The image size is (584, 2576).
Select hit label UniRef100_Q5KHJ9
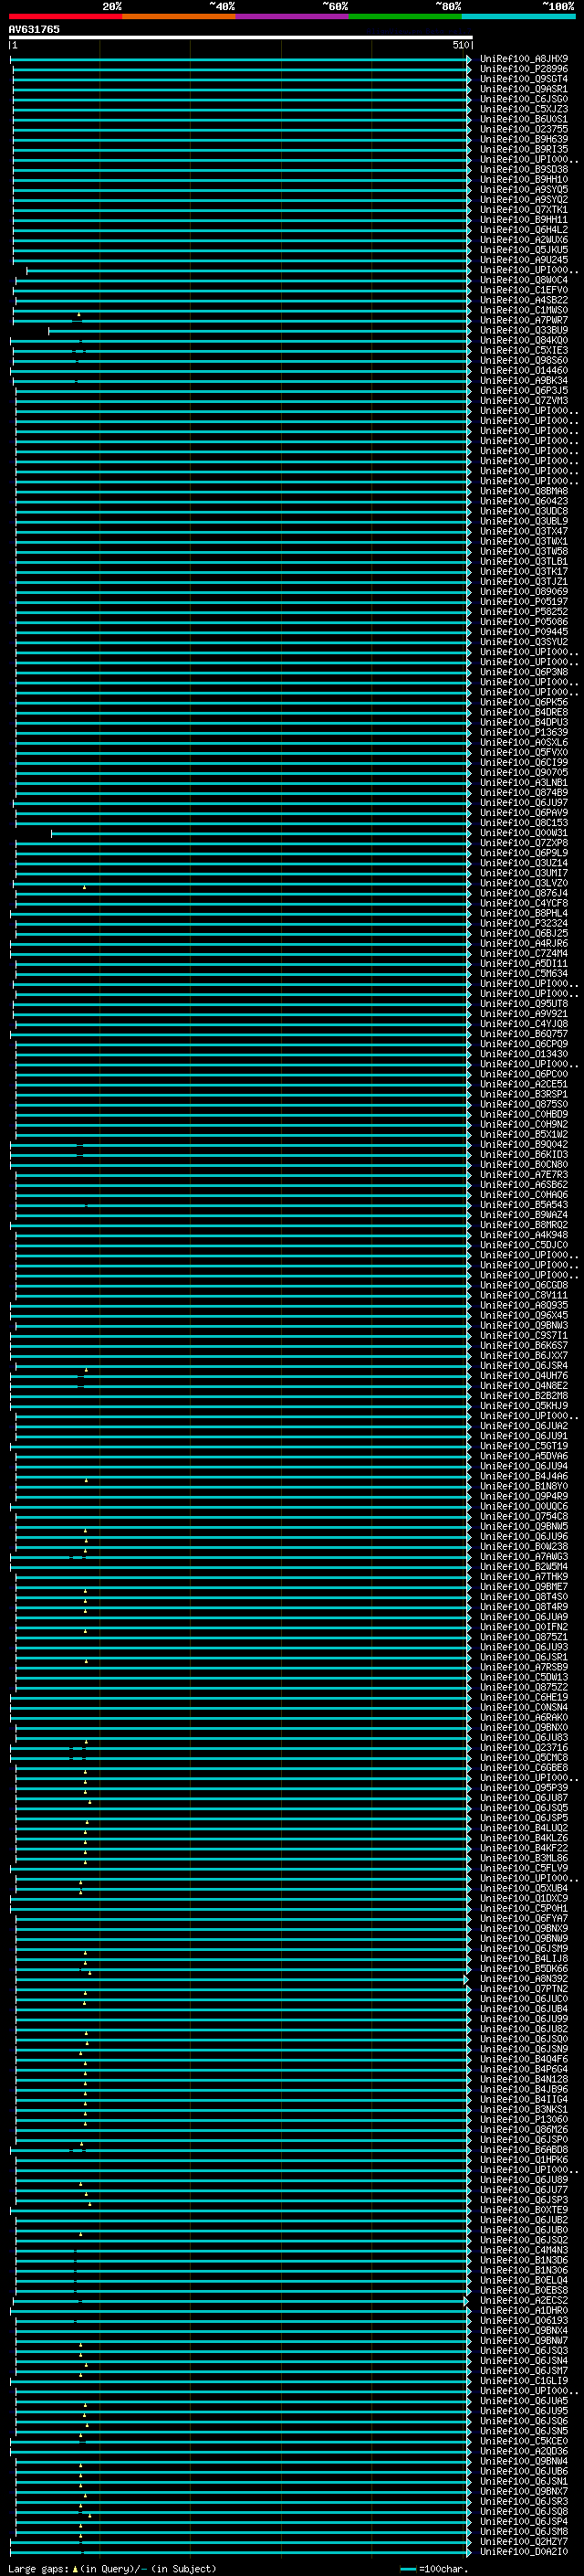point(524,1405)
